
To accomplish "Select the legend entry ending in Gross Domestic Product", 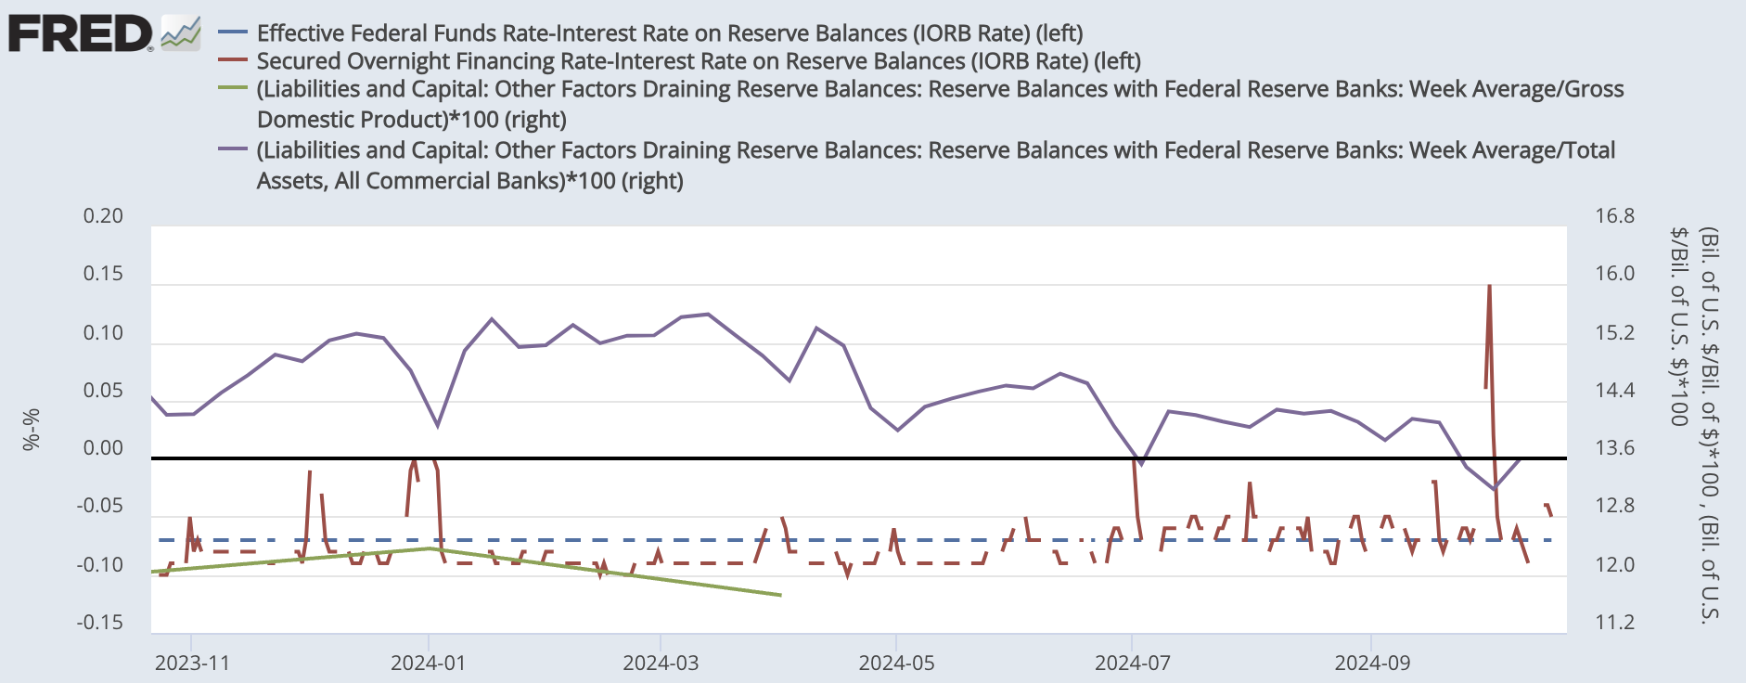I will (939, 103).
